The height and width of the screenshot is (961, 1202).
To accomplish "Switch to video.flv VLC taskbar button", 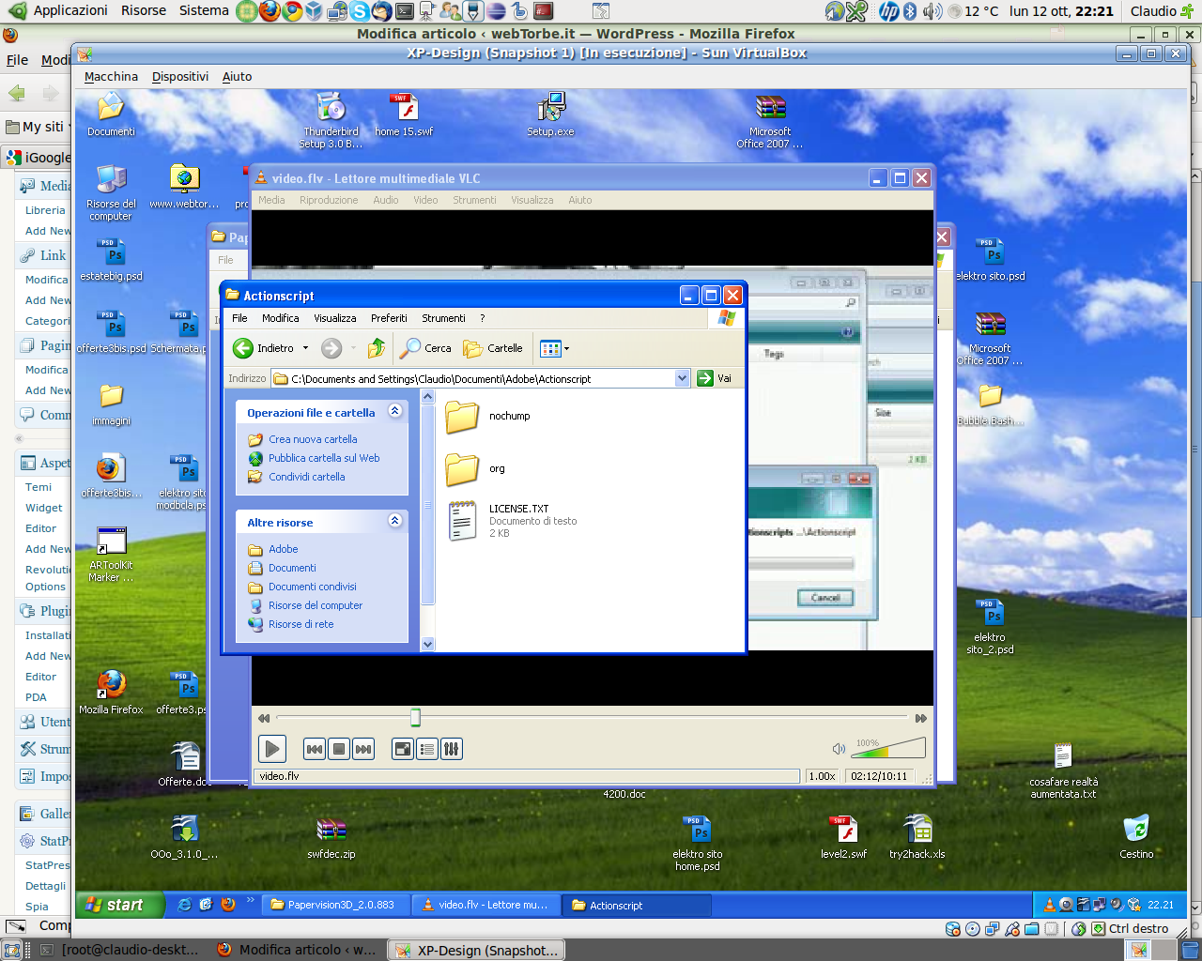I will (486, 905).
